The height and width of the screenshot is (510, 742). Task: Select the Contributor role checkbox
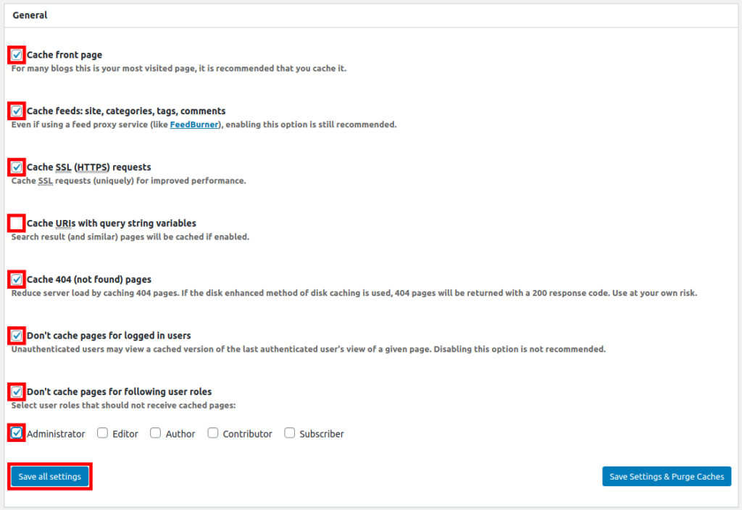click(x=212, y=433)
